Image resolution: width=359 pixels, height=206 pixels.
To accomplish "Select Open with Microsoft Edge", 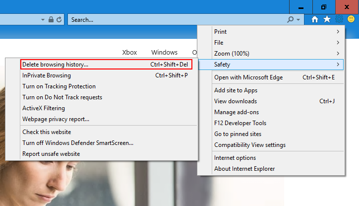I will coord(271,77).
